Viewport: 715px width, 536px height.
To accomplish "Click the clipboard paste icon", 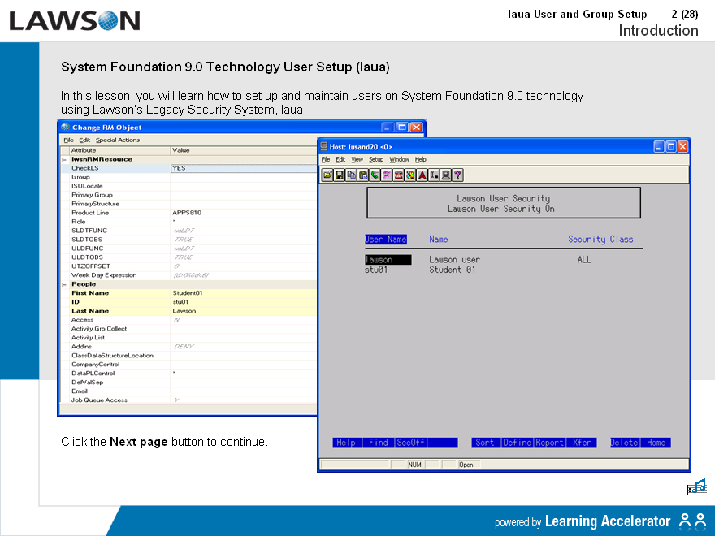I will click(363, 175).
